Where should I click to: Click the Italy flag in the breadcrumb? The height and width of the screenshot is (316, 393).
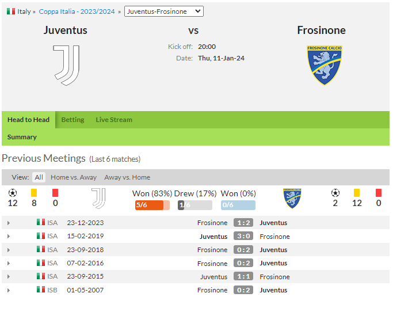[11, 12]
